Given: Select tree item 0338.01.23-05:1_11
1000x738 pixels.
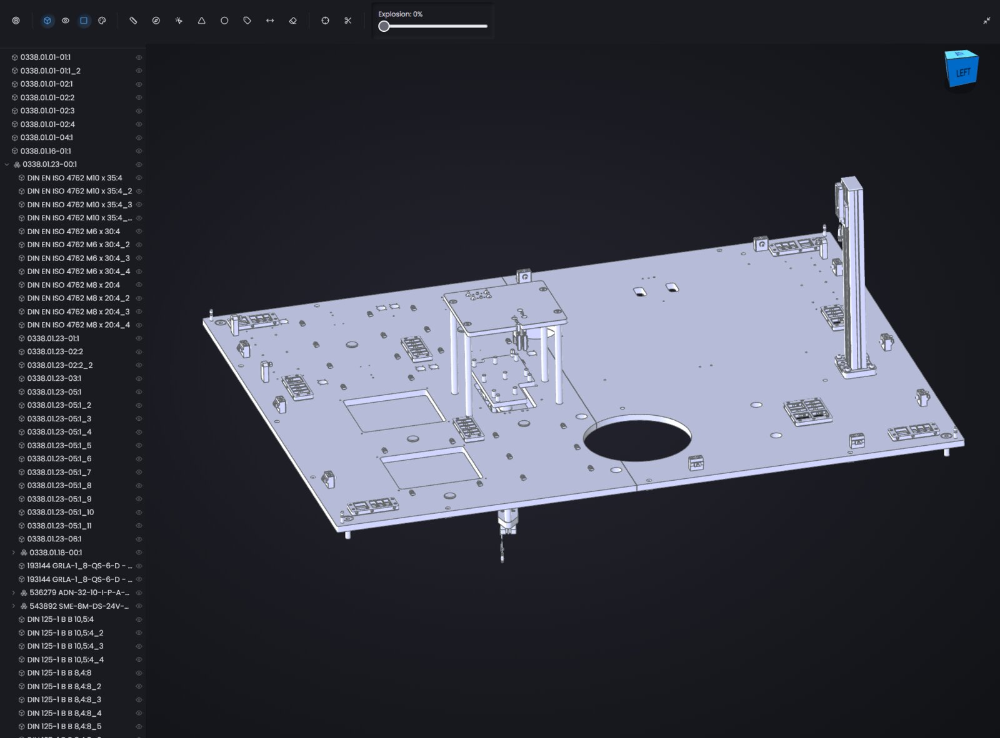Looking at the screenshot, I should point(59,526).
